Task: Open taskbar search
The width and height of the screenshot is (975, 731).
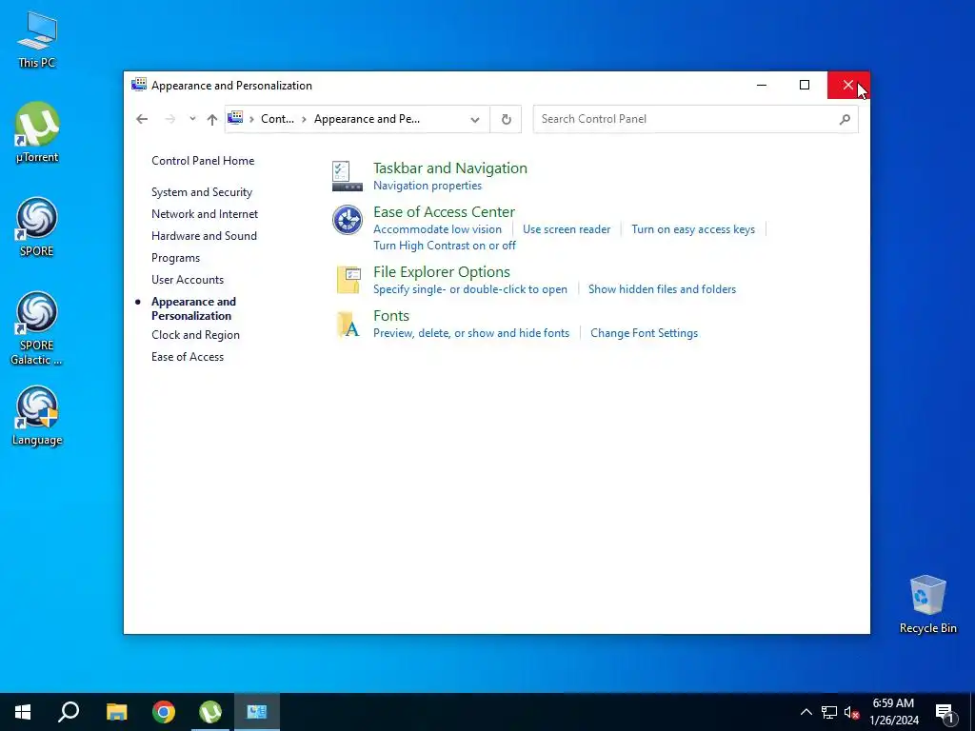Action: tap(69, 712)
